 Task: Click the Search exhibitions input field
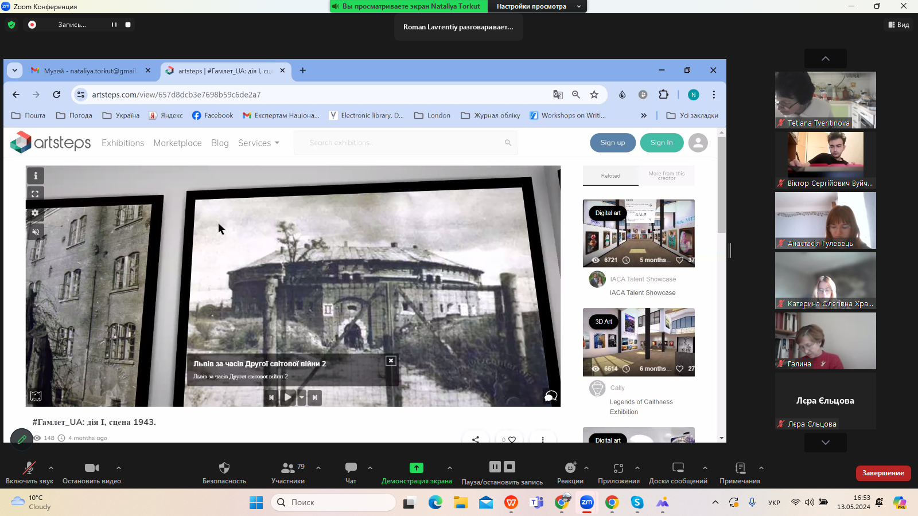pos(404,143)
